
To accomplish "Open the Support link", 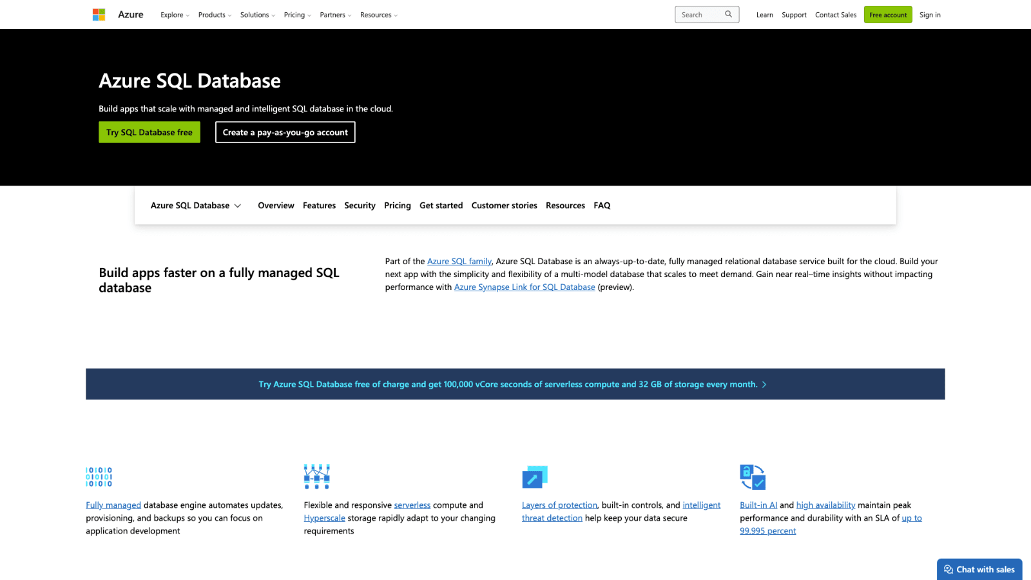I will tap(794, 15).
